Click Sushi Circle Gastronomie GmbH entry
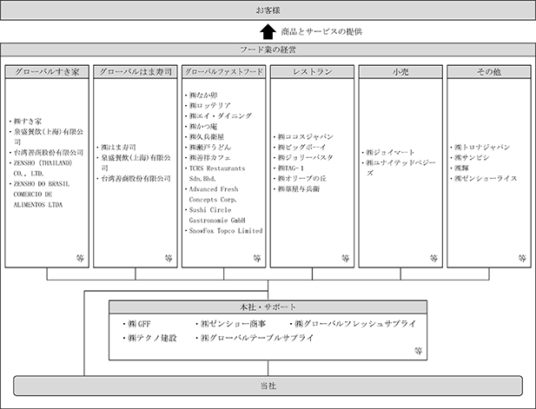Viewport: 536px width, 409px height. pyautogui.click(x=217, y=215)
